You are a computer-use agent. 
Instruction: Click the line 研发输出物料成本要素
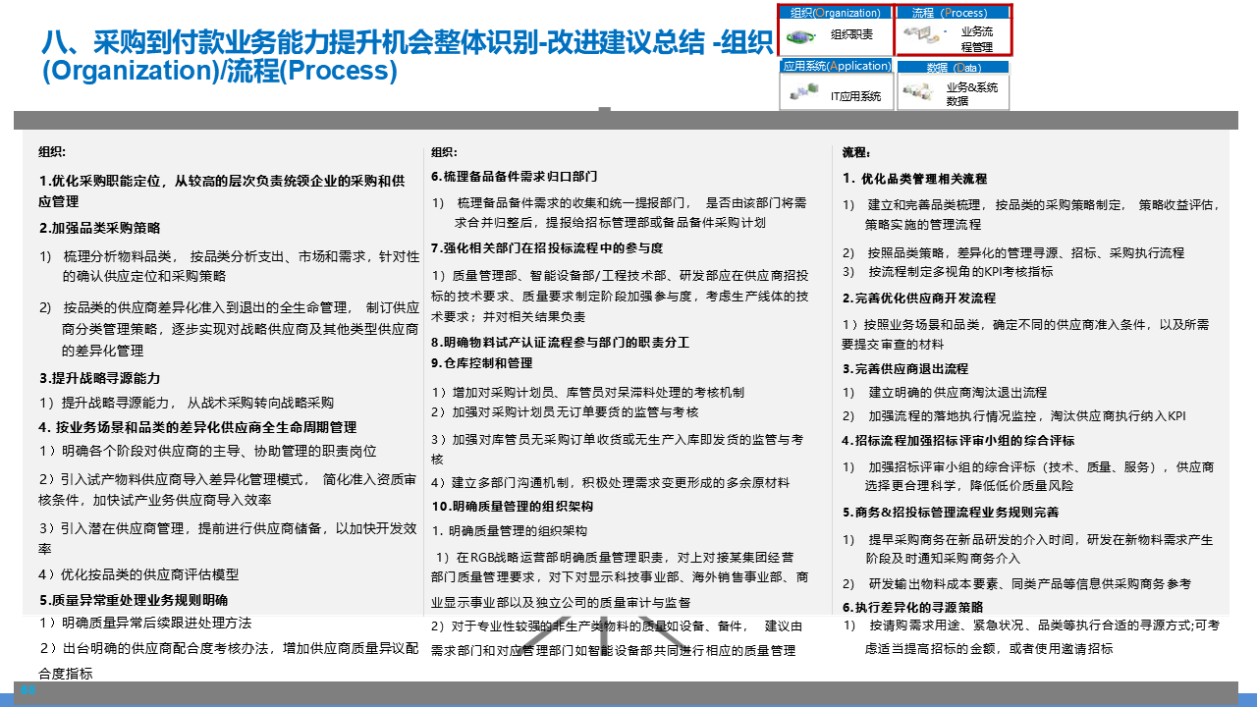(x=1016, y=583)
